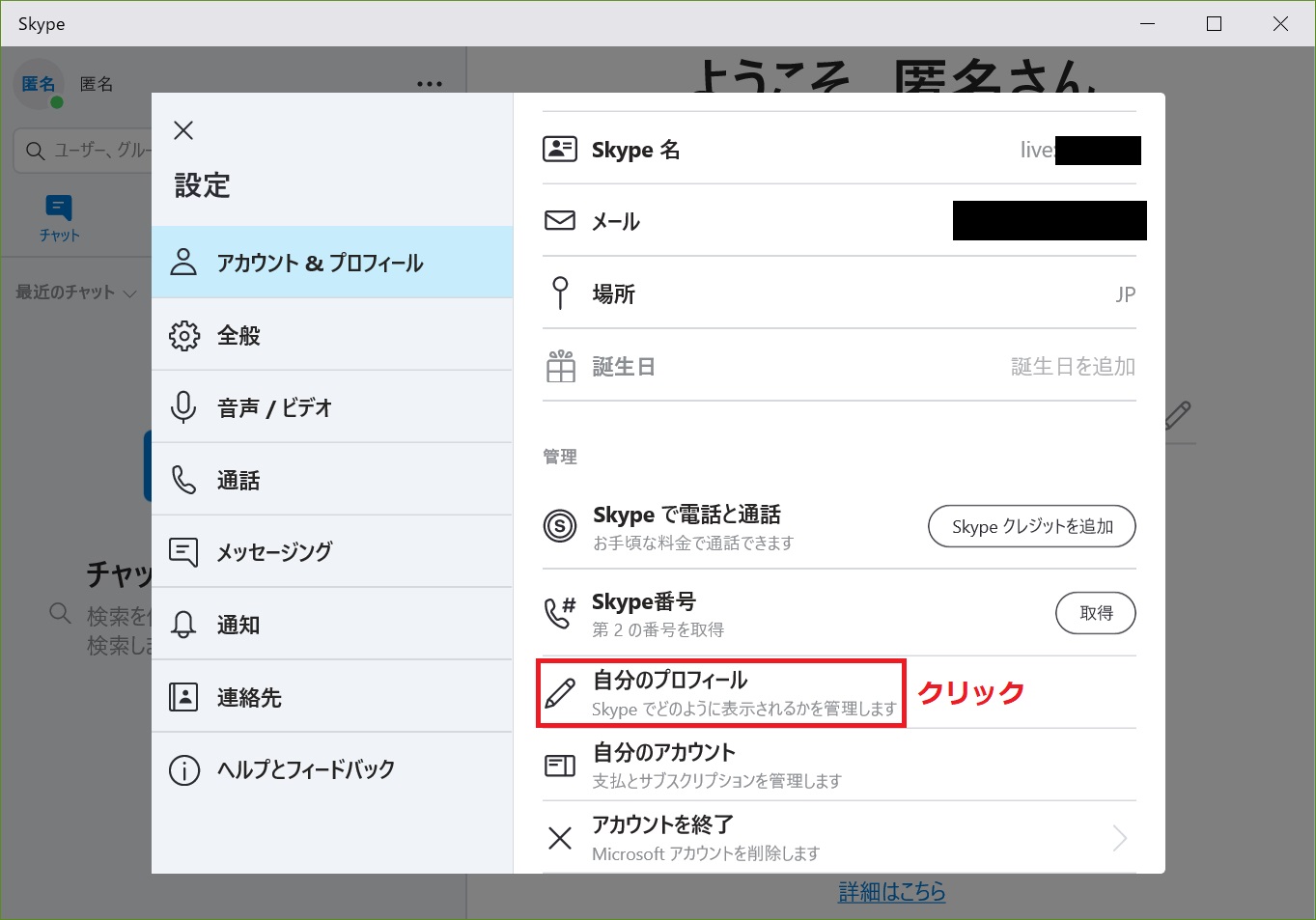Click the 詳細はこちら link in main window

point(892,891)
